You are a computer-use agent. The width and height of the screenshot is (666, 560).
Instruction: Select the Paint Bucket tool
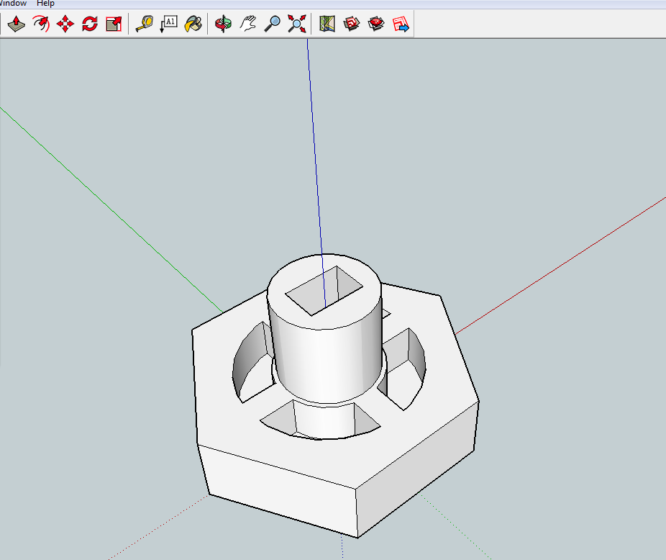point(192,23)
